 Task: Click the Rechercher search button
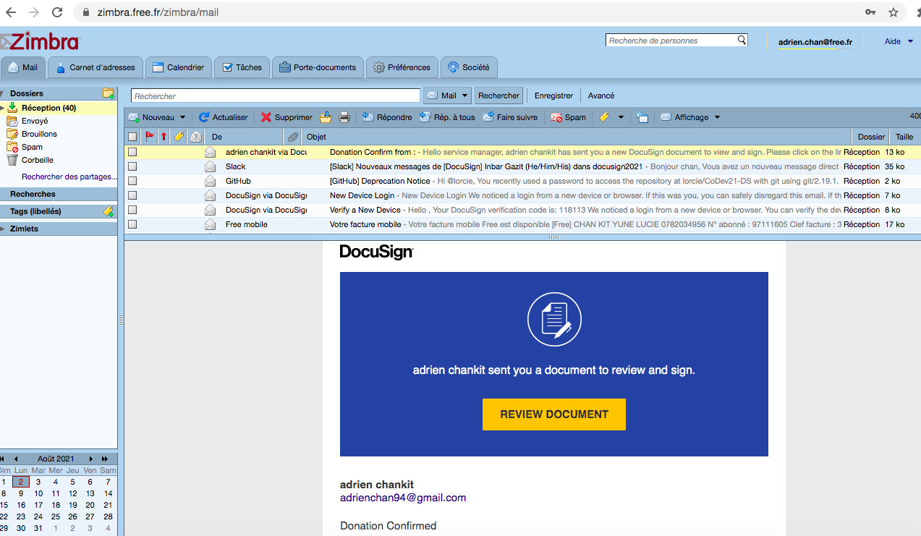pyautogui.click(x=499, y=95)
